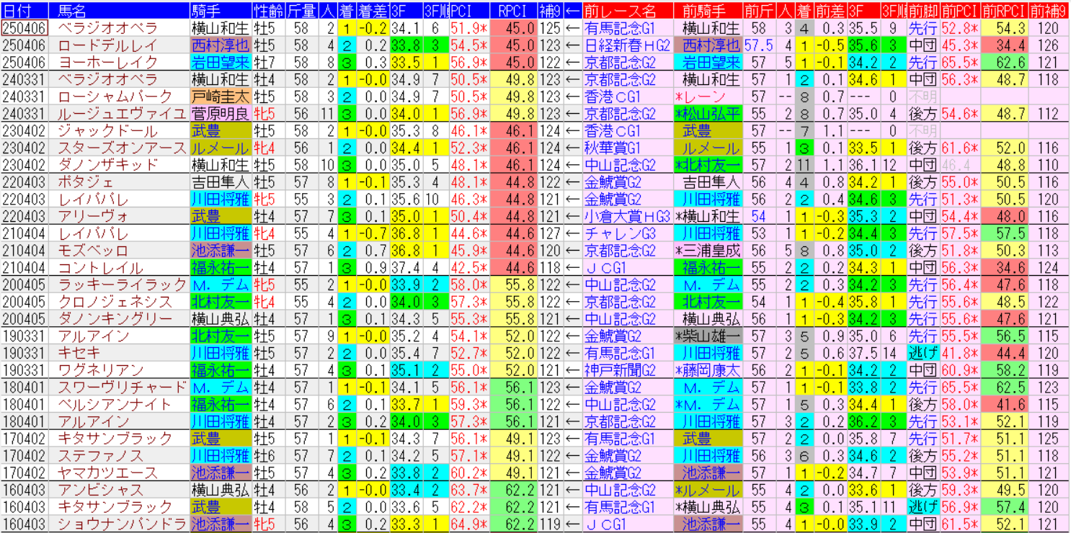1071x533 pixels.
Task: Click the arrow icon in ジャックドール row
Action: pos(572,131)
